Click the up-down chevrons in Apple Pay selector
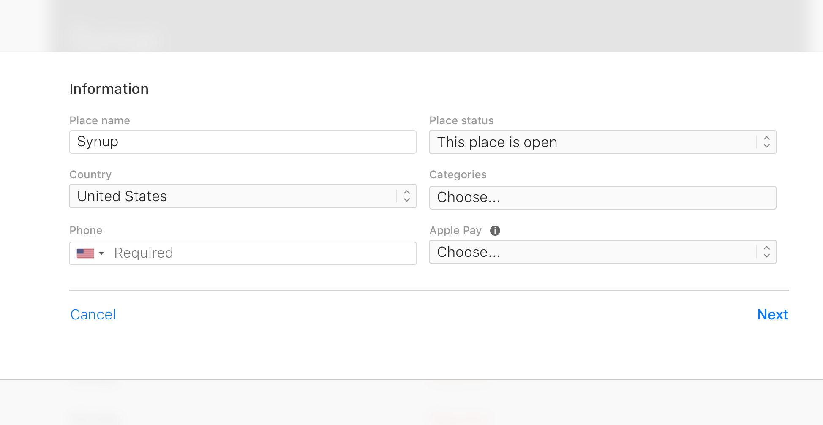The width and height of the screenshot is (823, 425). (766, 252)
